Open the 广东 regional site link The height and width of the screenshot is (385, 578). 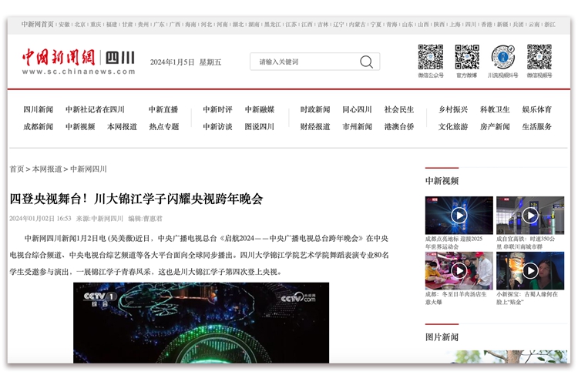[x=160, y=25]
